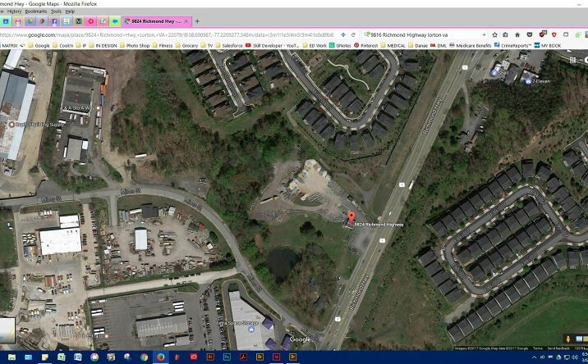Open the Google bookmarks folder
This screenshot has height=364, width=588.
[x=39, y=45]
